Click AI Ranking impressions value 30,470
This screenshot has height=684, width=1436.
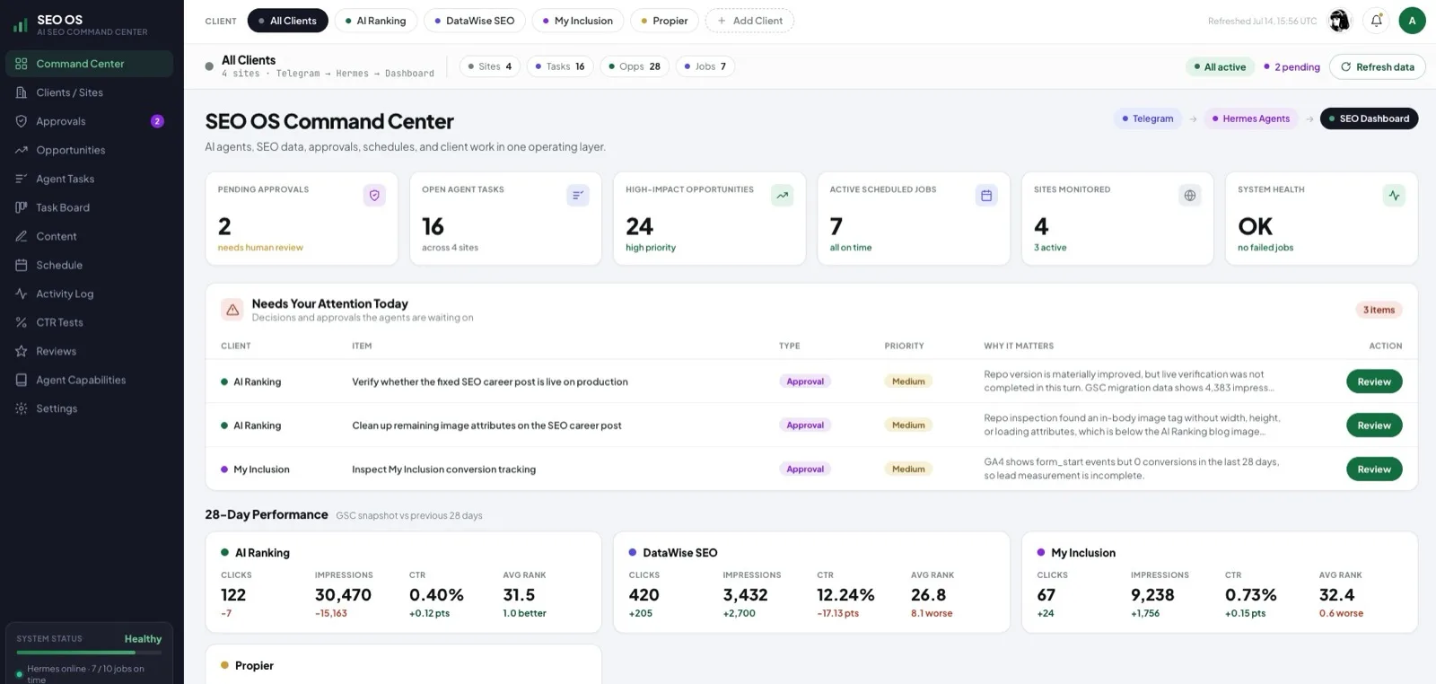pos(343,595)
